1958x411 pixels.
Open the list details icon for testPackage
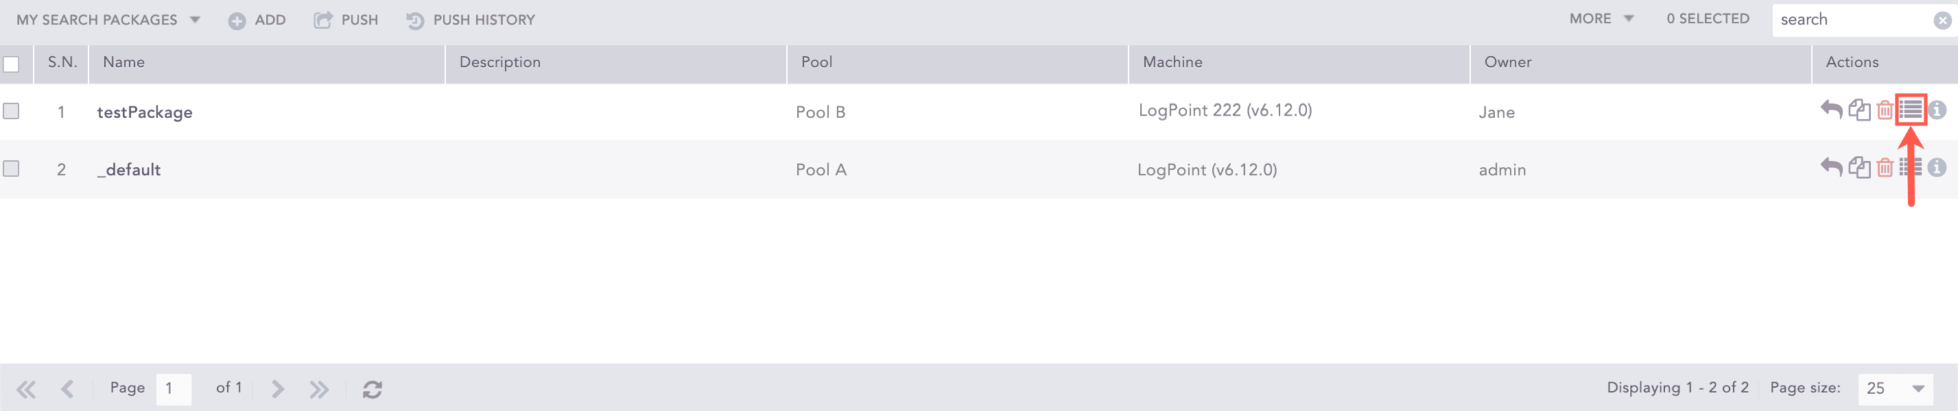click(x=1910, y=110)
